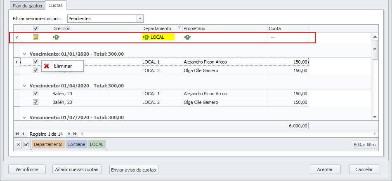Screen dimensions: 392x181
Task: Sort by the Departamento column header
Action: pos(161,28)
